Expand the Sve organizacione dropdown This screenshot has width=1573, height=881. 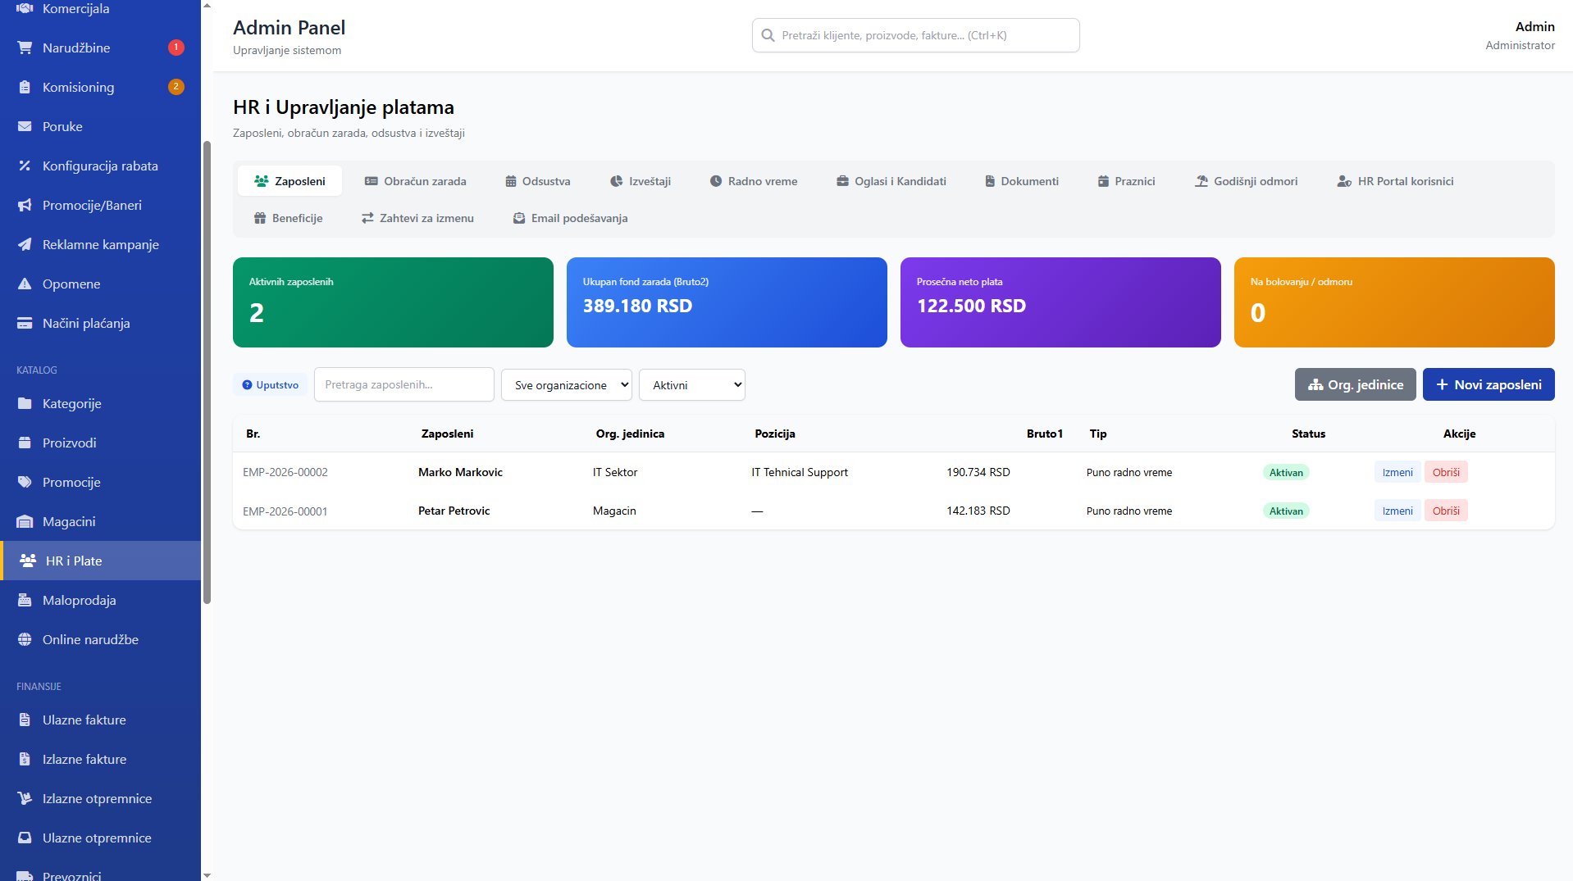tap(567, 385)
